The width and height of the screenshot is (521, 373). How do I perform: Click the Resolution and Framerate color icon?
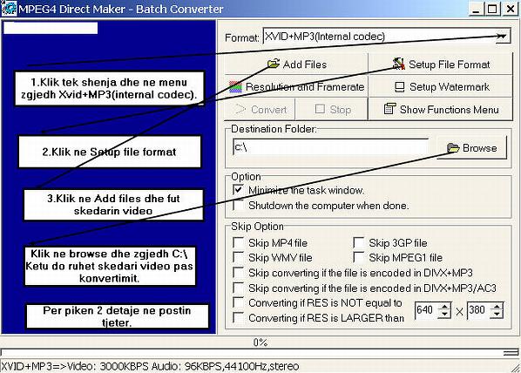235,87
